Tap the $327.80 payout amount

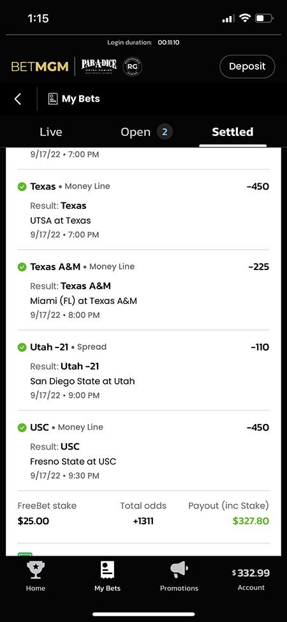click(x=251, y=521)
